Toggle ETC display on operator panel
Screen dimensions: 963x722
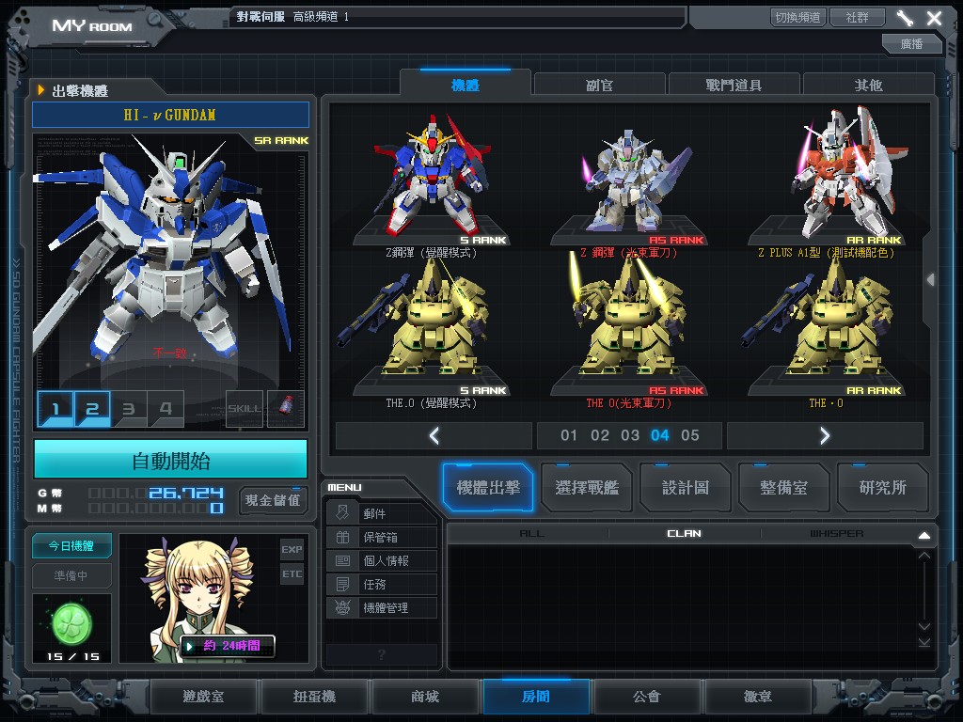tap(292, 574)
